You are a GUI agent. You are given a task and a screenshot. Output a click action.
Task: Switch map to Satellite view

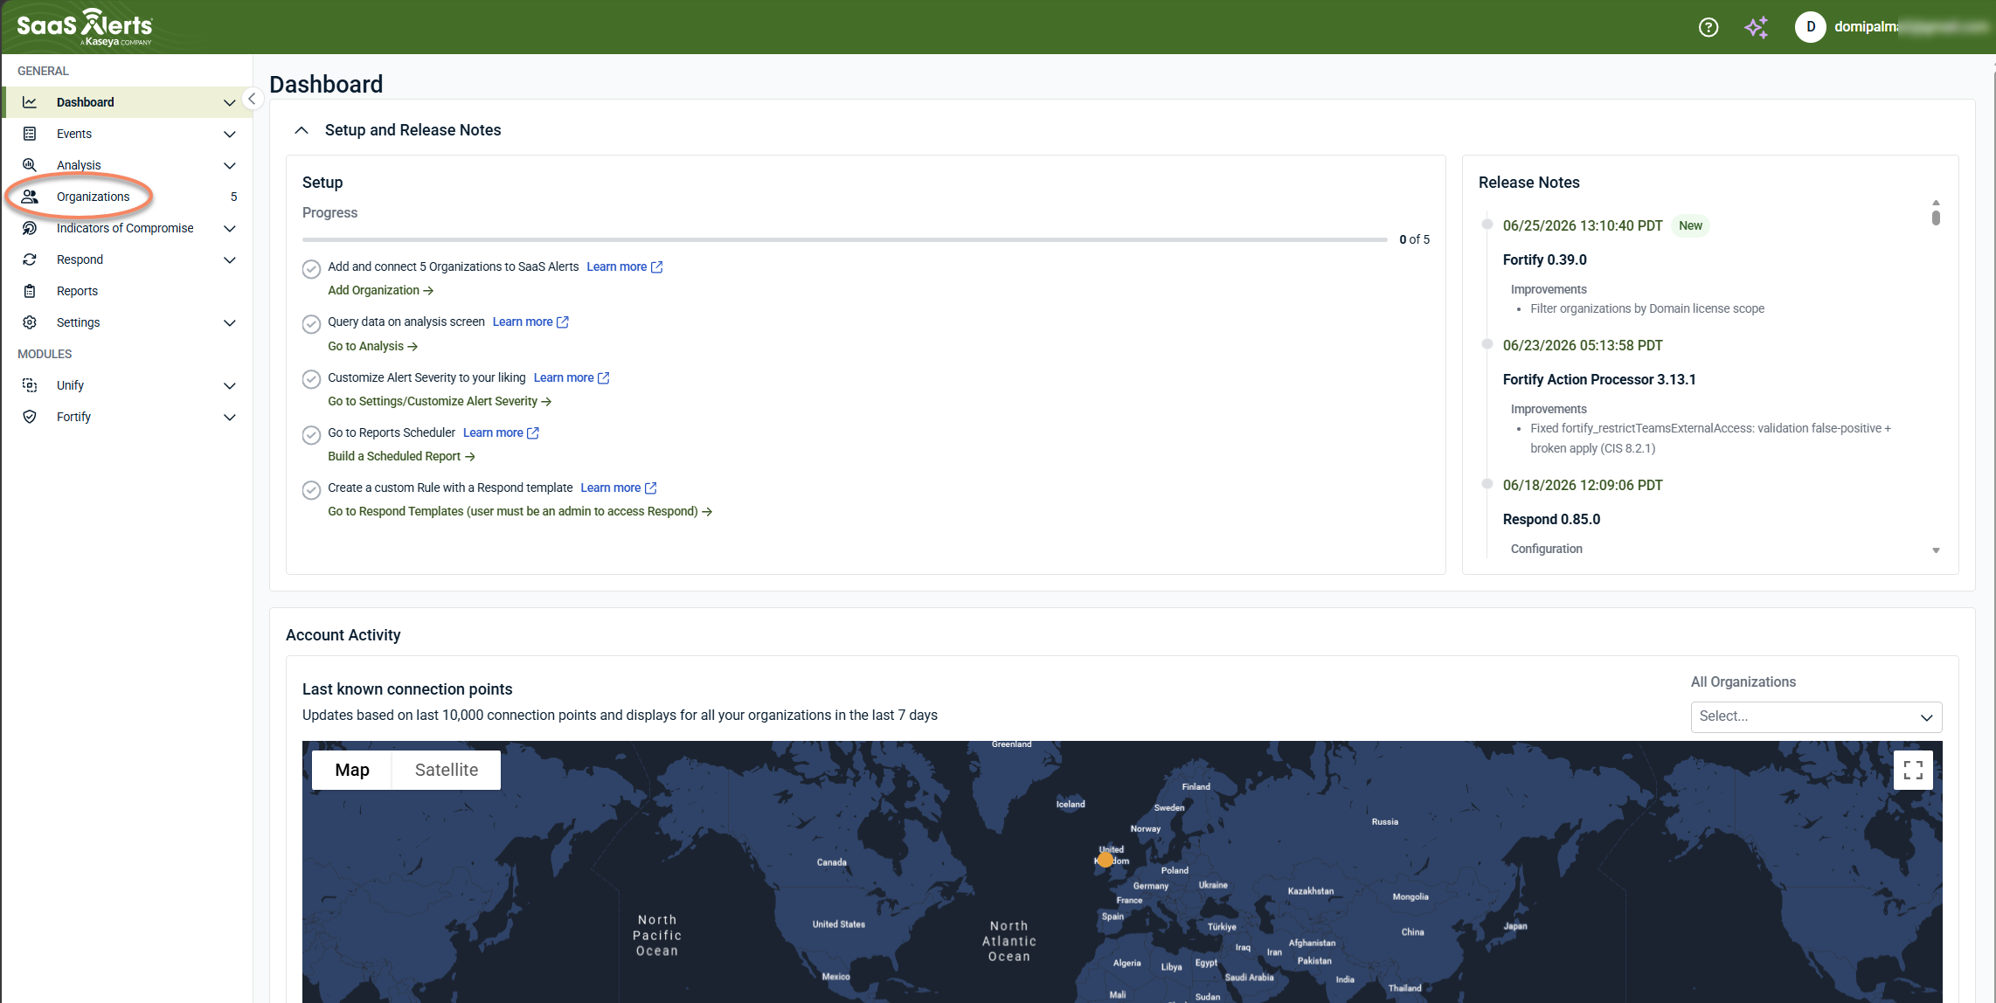click(x=446, y=770)
